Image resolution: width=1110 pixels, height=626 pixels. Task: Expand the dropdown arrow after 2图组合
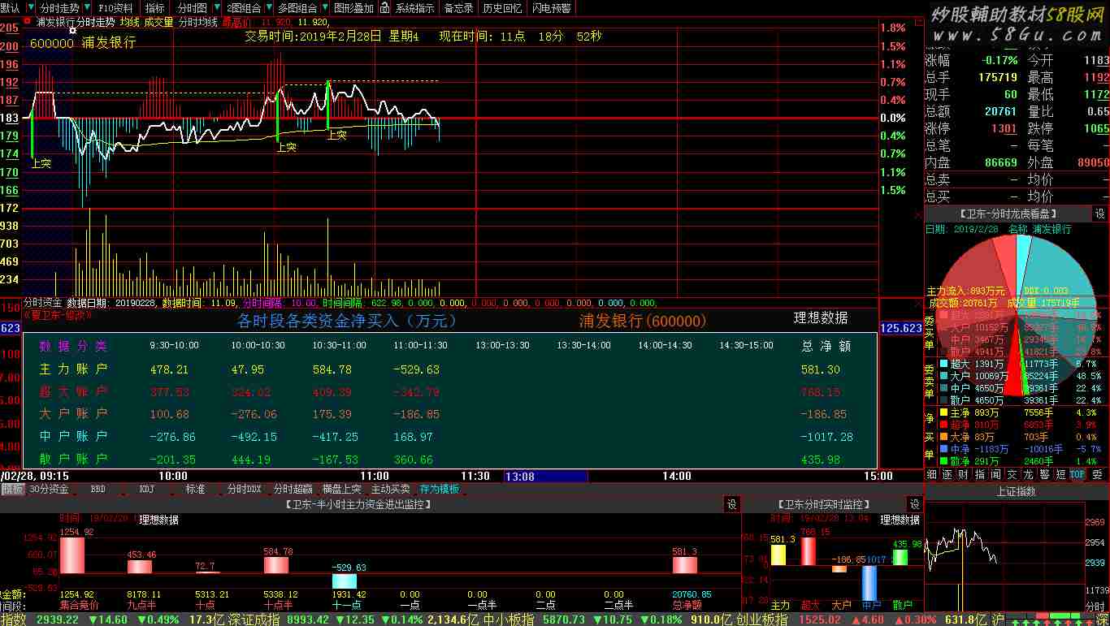coord(267,7)
